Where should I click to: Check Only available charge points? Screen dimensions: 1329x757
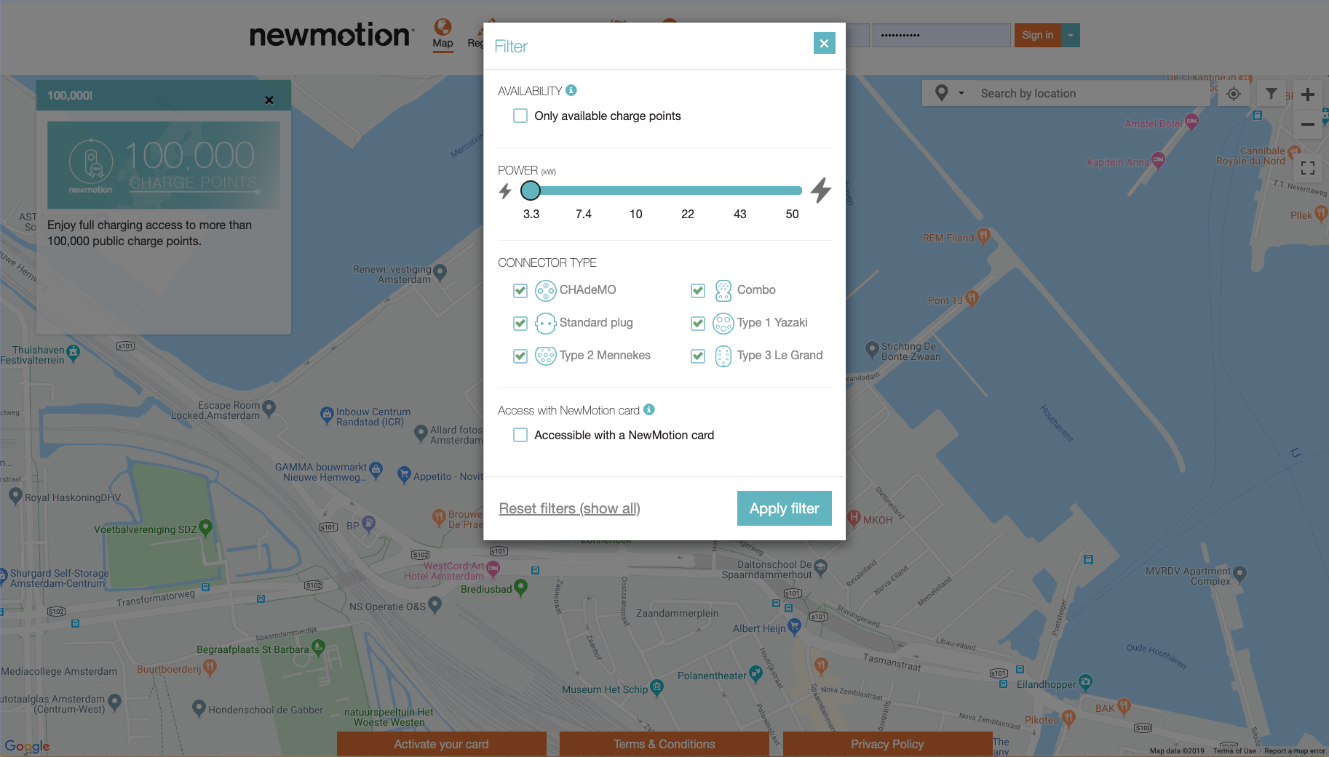pyautogui.click(x=520, y=116)
